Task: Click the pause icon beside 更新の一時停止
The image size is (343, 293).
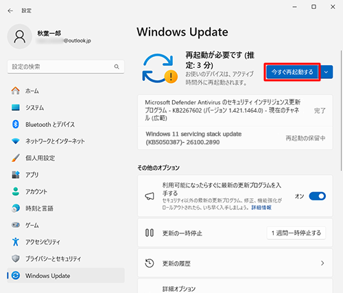Action: 150,233
